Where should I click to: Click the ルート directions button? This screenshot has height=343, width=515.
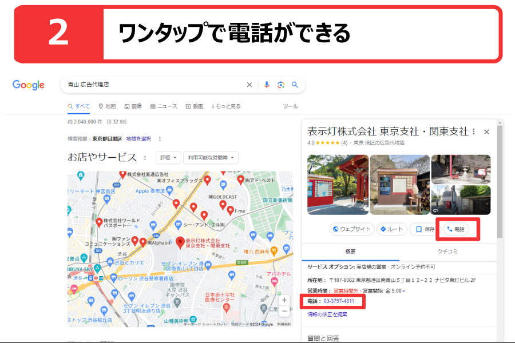click(392, 229)
